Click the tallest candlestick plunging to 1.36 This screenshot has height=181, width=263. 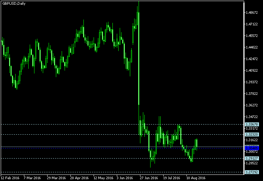click(x=139, y=59)
